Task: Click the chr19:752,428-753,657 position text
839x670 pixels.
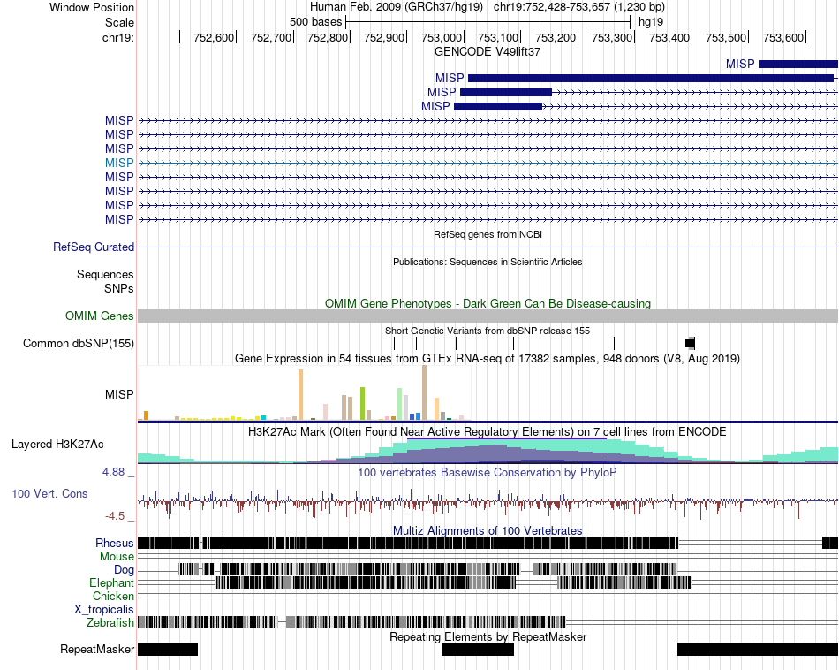Action: 579,7
